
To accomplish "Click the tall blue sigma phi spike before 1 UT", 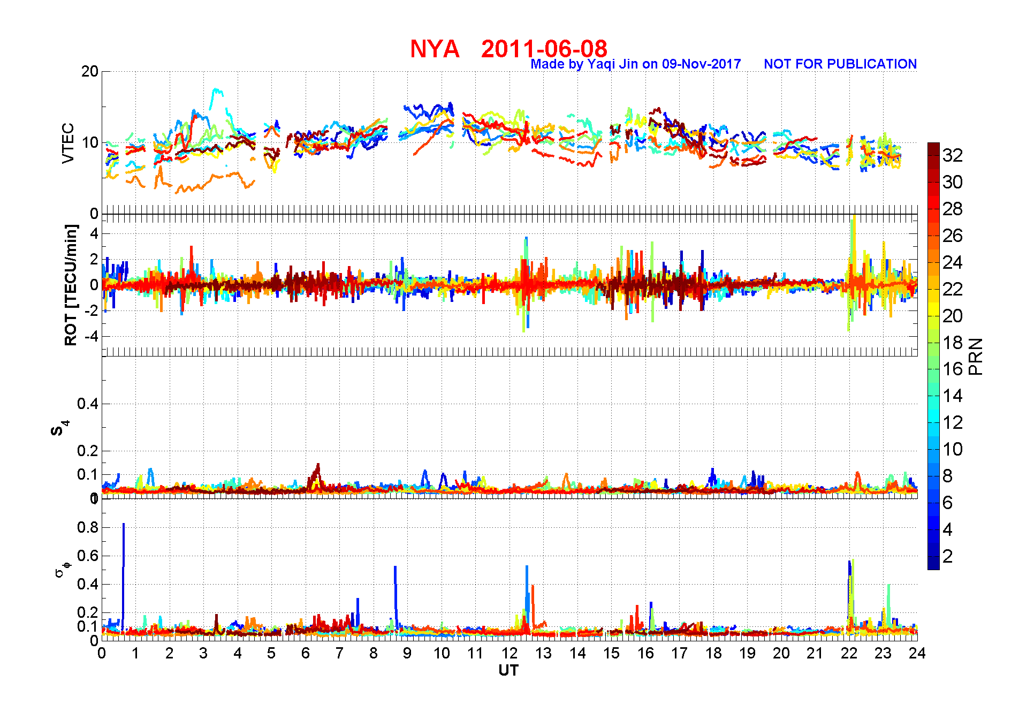I will click(x=124, y=575).
